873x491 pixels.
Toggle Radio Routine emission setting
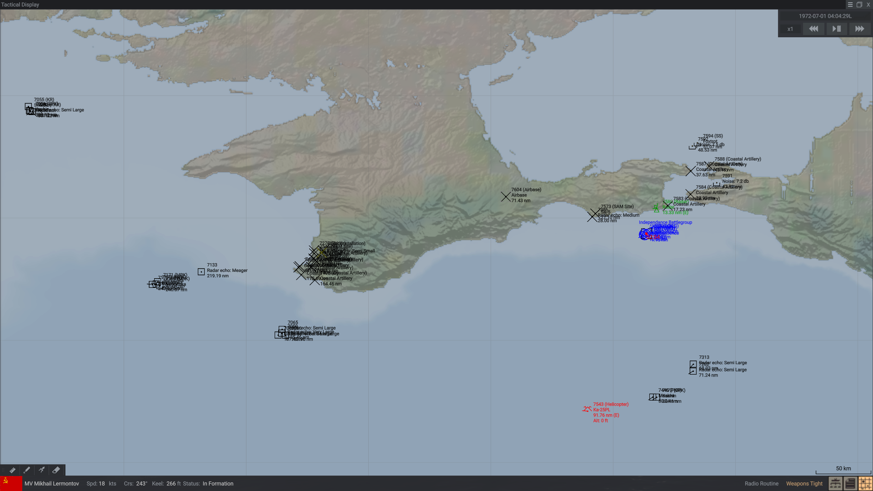coord(761,484)
